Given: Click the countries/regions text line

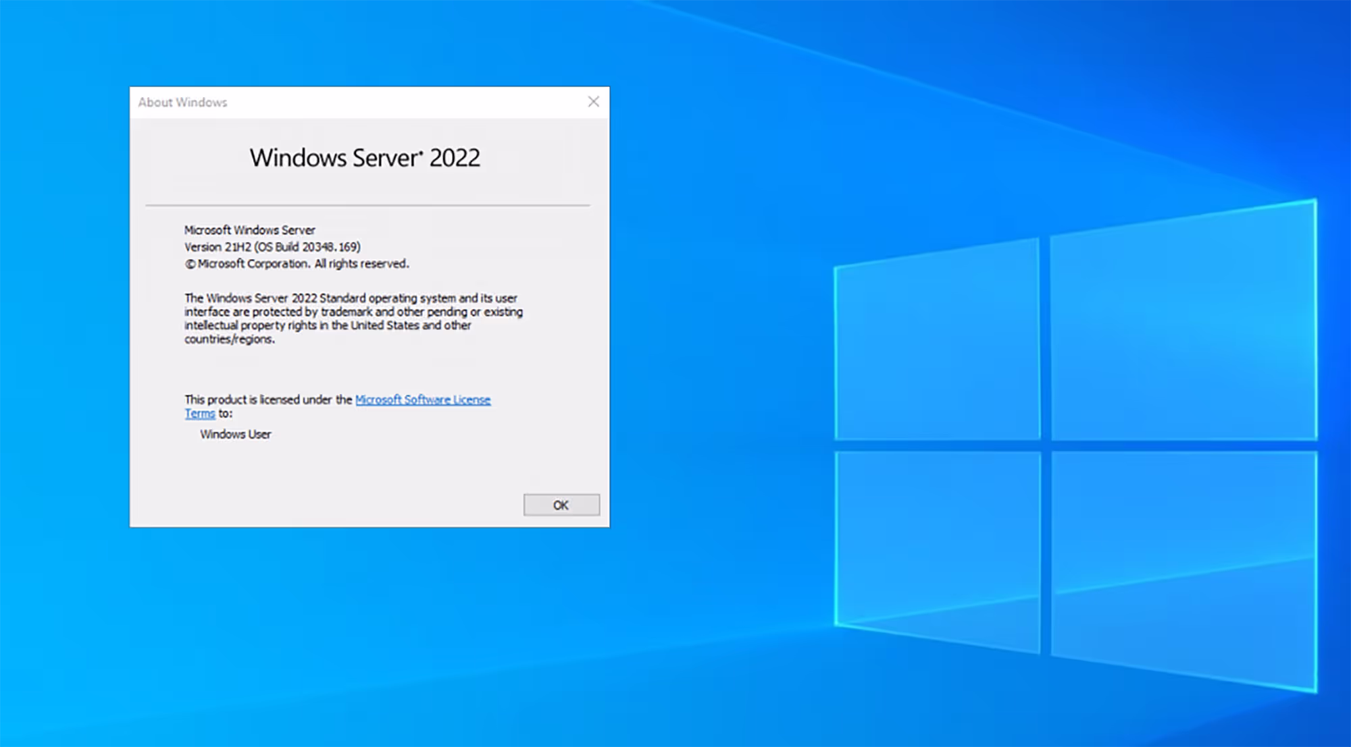Looking at the screenshot, I should click(x=230, y=339).
